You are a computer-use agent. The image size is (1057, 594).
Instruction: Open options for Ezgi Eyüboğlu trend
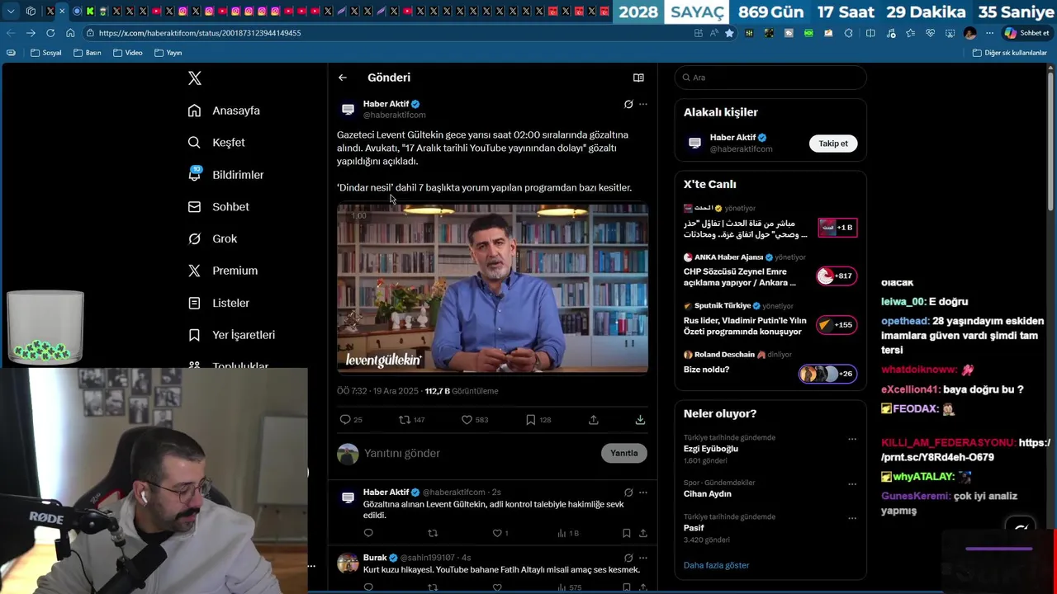tap(852, 440)
